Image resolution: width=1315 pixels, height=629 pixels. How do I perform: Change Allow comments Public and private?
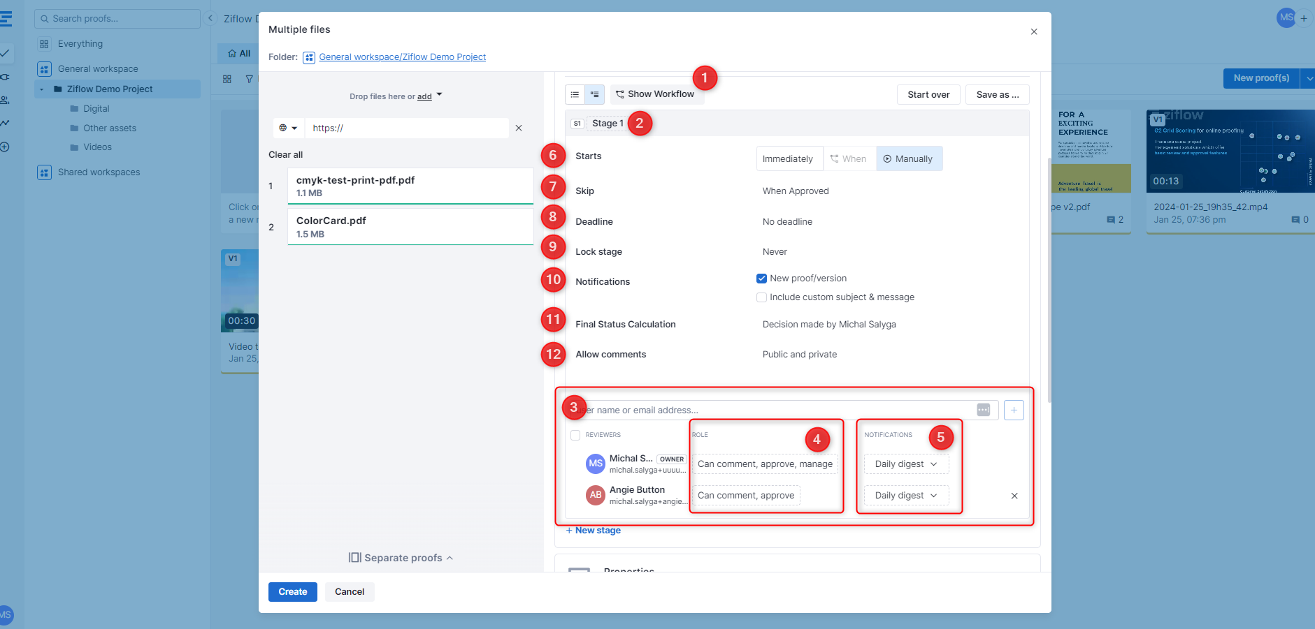800,355
